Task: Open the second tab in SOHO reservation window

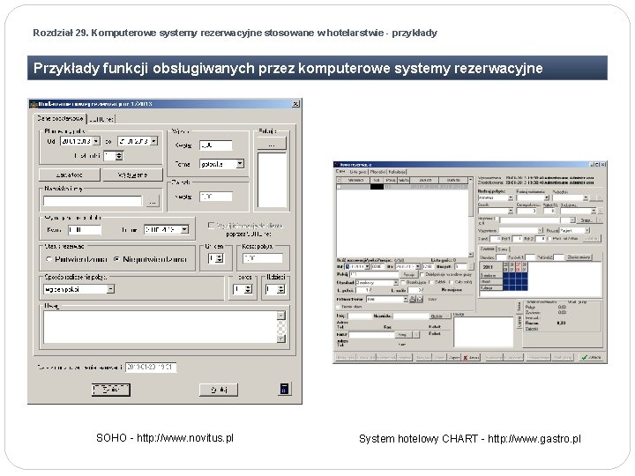Action: (101, 119)
